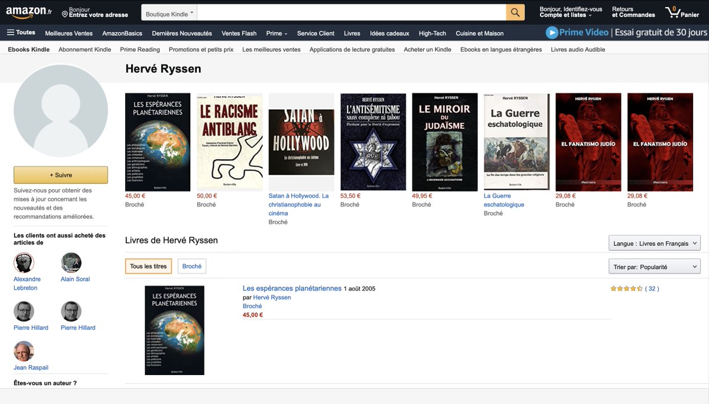The width and height of the screenshot is (709, 404).
Task: Click the 49,95 € price
Action: (422, 196)
